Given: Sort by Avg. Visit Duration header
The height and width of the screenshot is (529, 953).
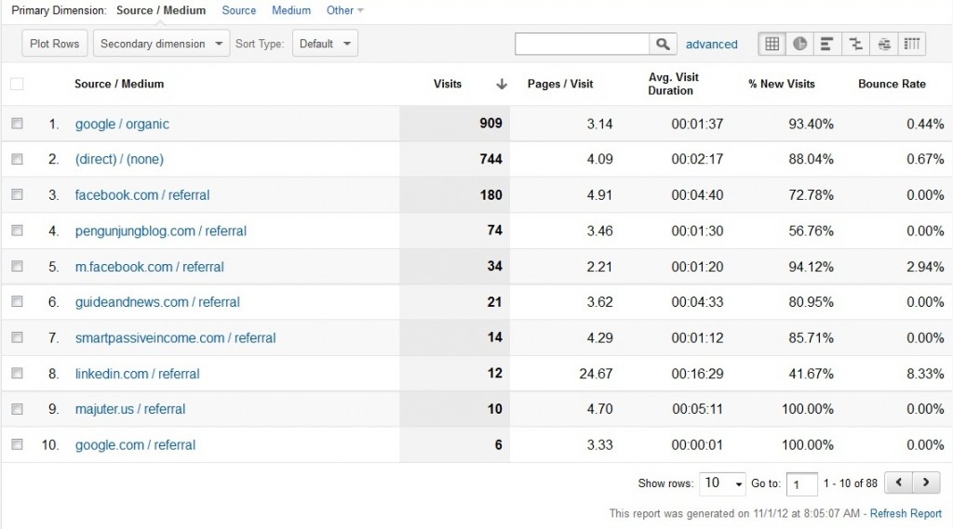Looking at the screenshot, I should click(x=674, y=84).
